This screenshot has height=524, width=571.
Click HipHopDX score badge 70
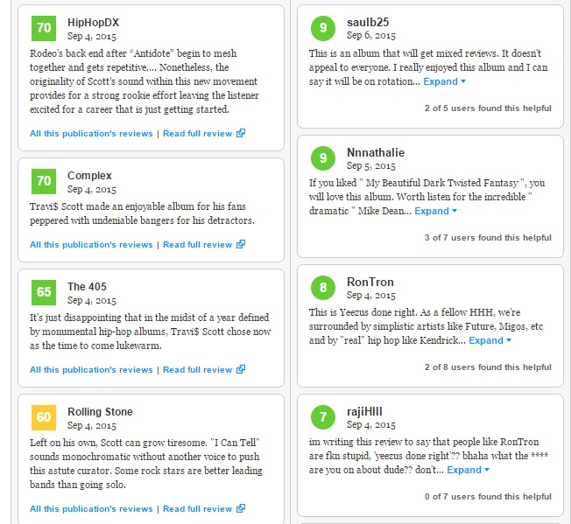pyautogui.click(x=43, y=29)
